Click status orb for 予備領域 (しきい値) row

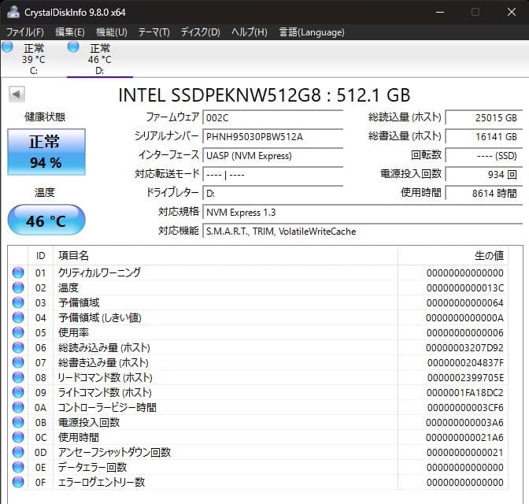coord(18,317)
